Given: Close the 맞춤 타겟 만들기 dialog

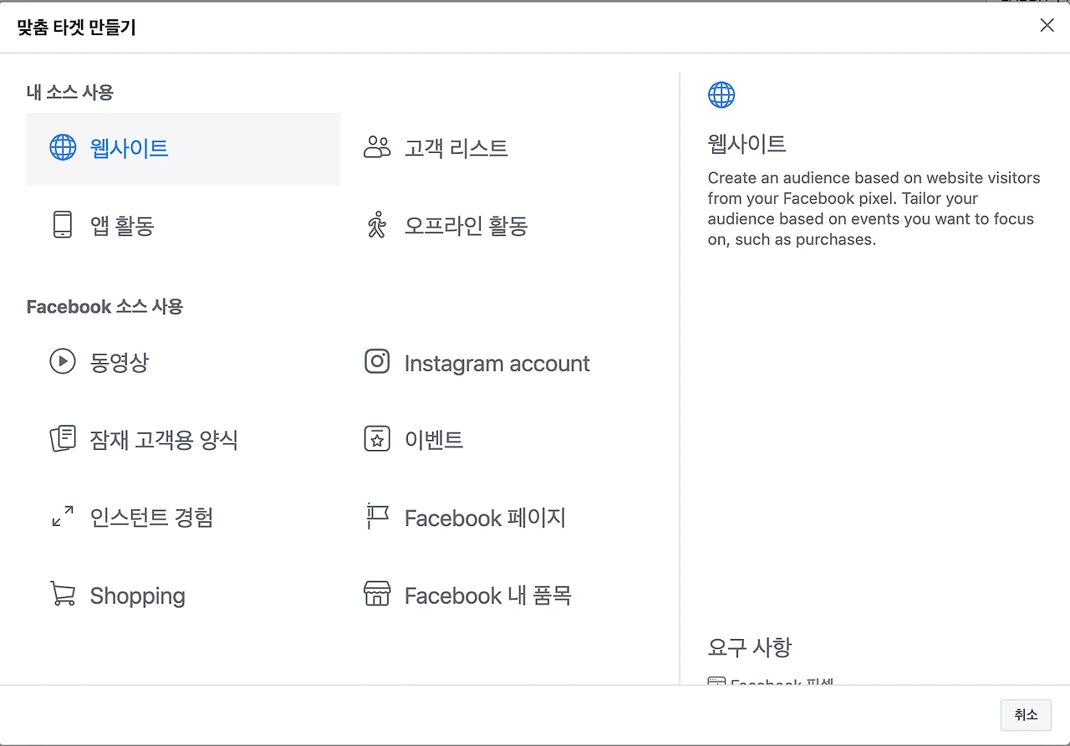Looking at the screenshot, I should coord(1047,26).
